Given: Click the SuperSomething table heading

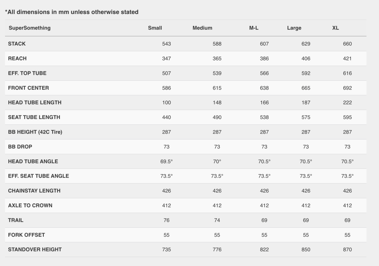Looking at the screenshot, I should click(x=30, y=28).
